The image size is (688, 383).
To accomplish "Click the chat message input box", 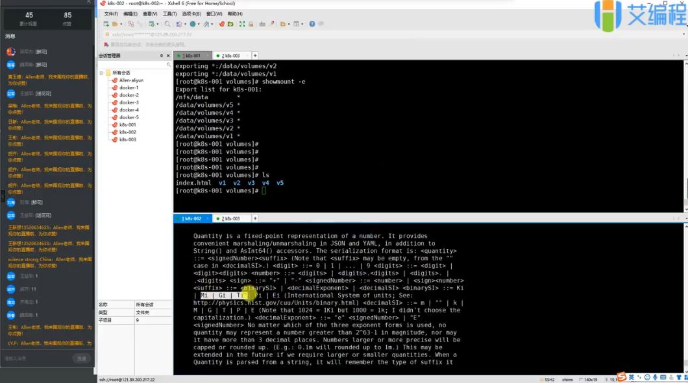I will pyautogui.click(x=38, y=358).
